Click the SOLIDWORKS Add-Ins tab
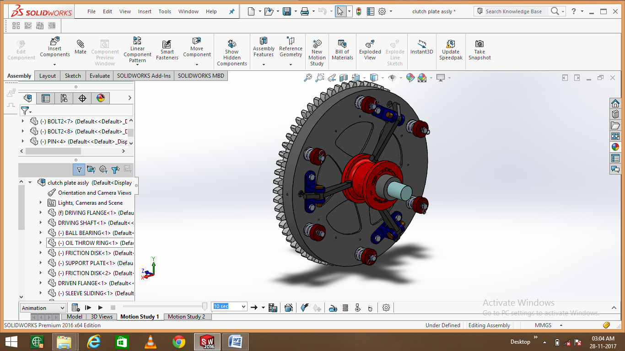Screen dimensions: 625x351 click(x=144, y=76)
